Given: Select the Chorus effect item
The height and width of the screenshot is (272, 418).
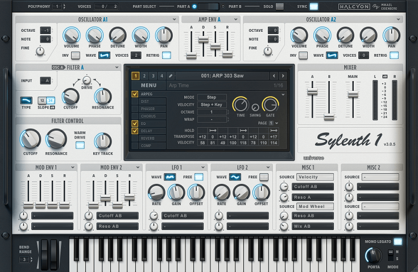Looking at the screenshot, I should click(x=152, y=116).
